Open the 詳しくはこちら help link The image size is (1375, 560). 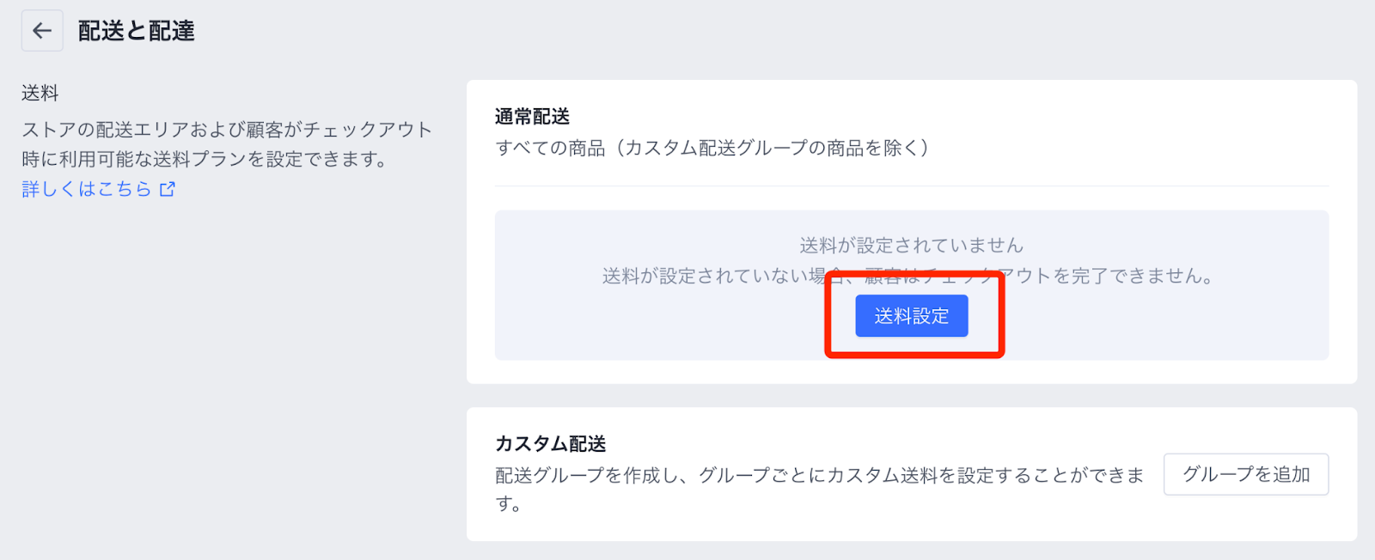pyautogui.click(x=86, y=189)
